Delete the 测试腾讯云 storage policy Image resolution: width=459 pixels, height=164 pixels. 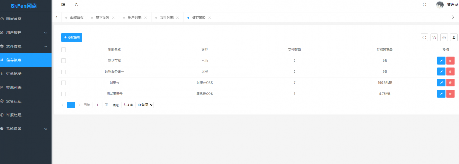click(x=450, y=94)
